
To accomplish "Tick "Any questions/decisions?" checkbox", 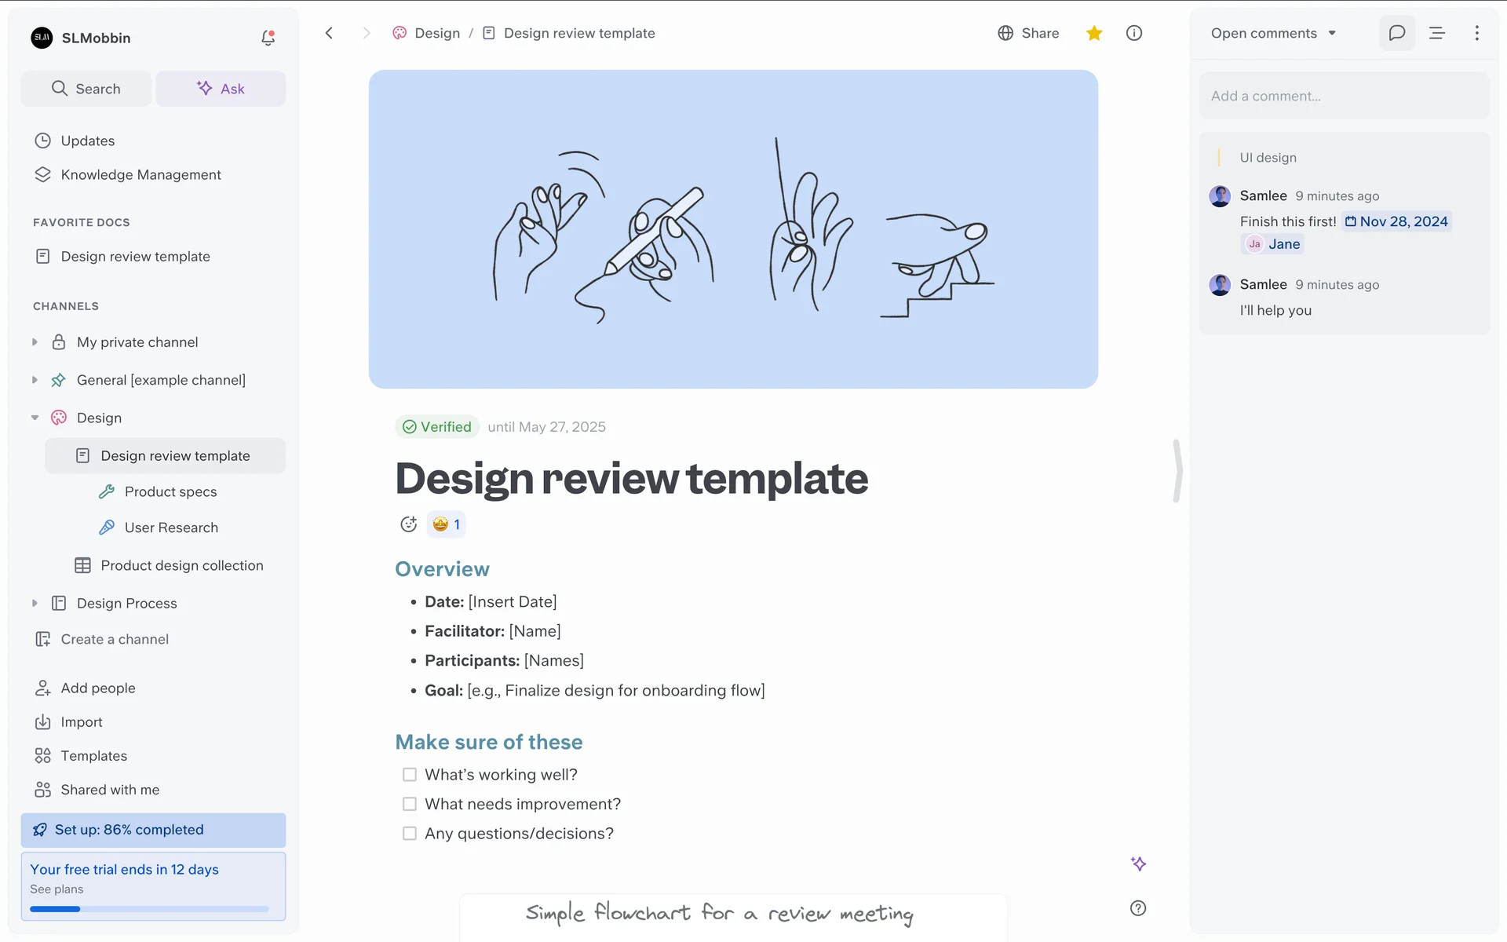I will point(410,834).
